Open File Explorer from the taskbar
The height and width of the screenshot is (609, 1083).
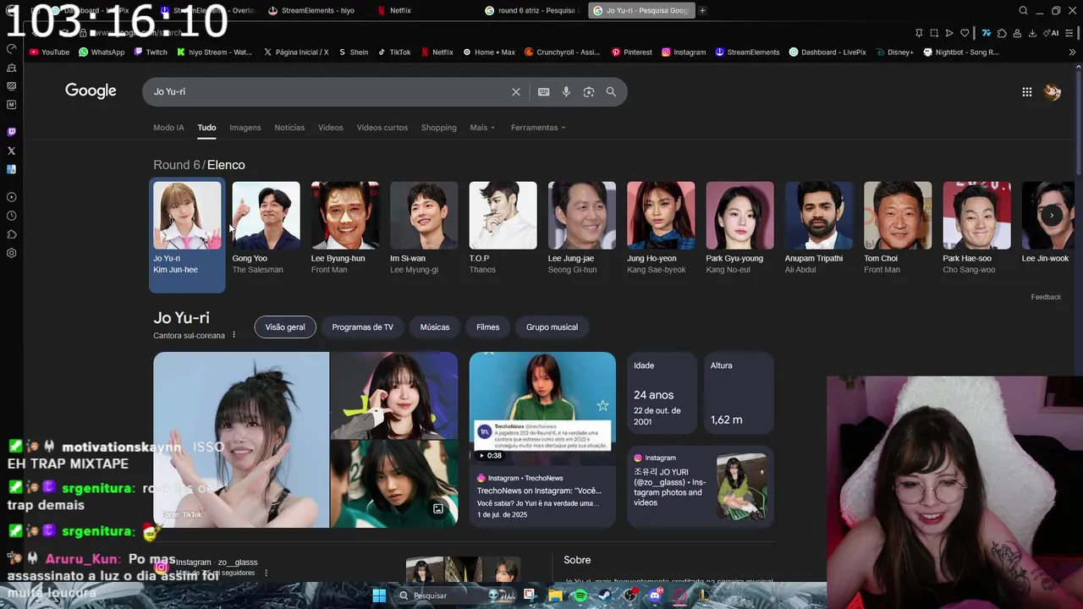[555, 595]
